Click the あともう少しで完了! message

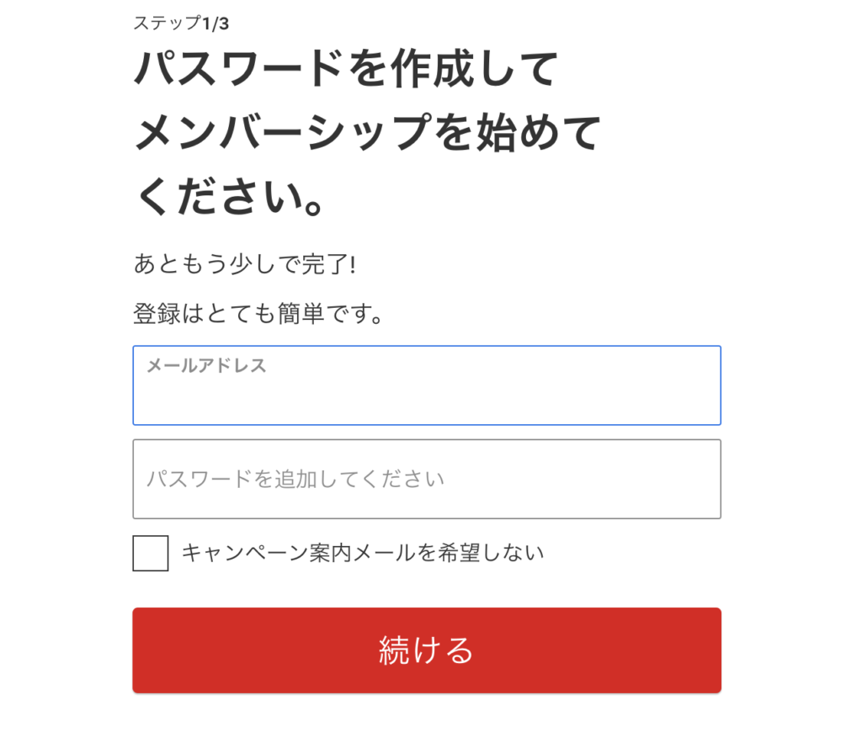pyautogui.click(x=245, y=264)
